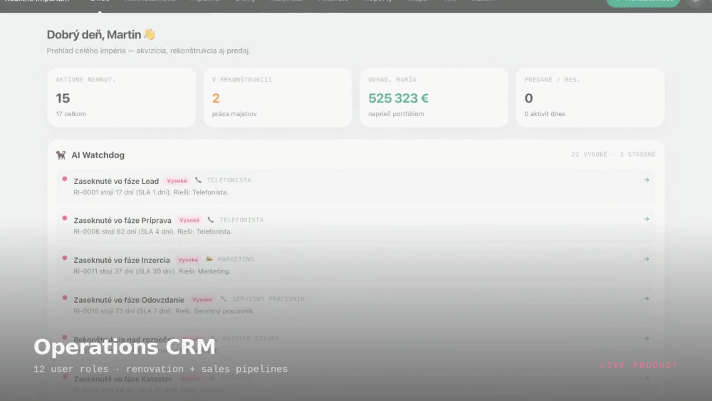Open arrow for 'Zaseknuté vo fáze Inzercia' alert
The image size is (712, 401).
(646, 259)
